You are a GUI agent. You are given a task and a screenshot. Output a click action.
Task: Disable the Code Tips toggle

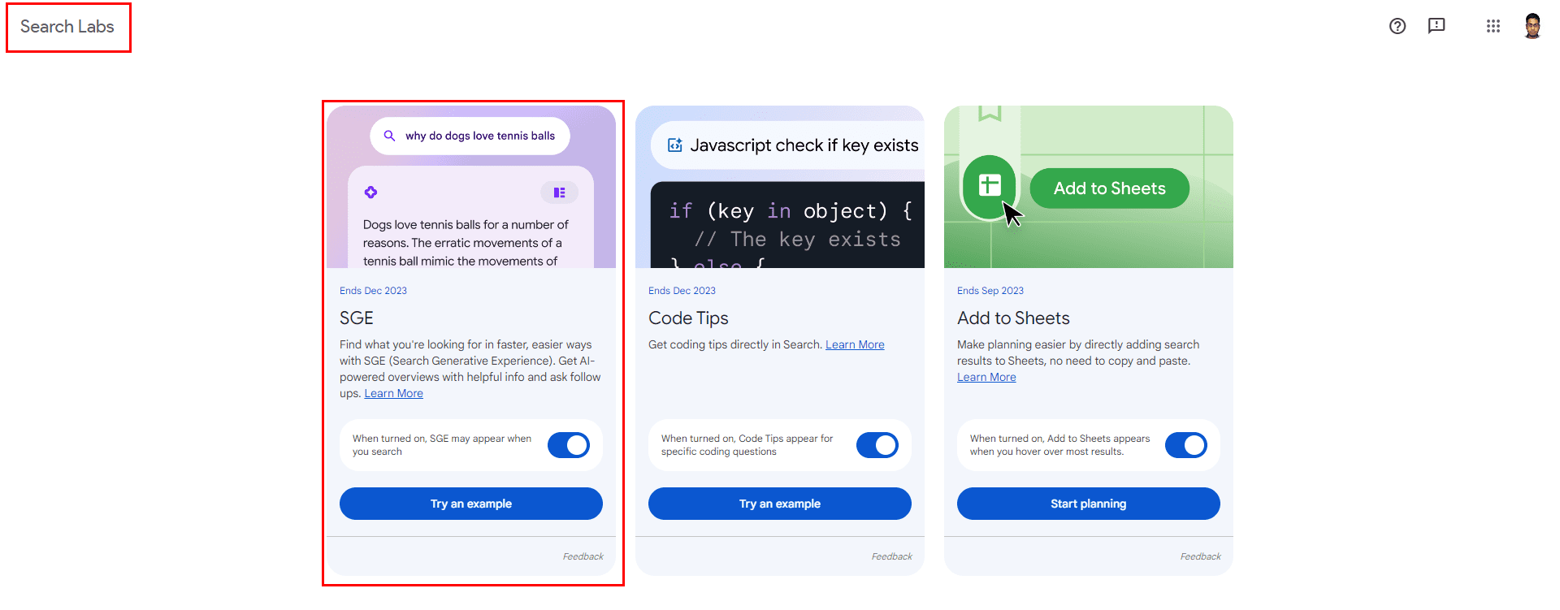[877, 445]
